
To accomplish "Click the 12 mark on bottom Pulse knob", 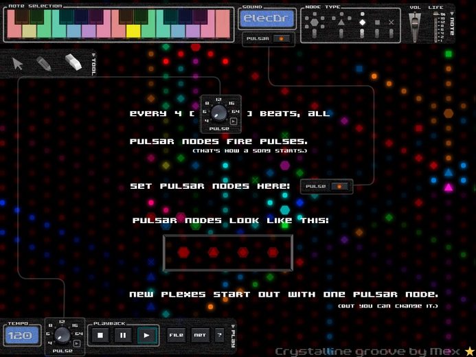I will click(x=62, y=321).
